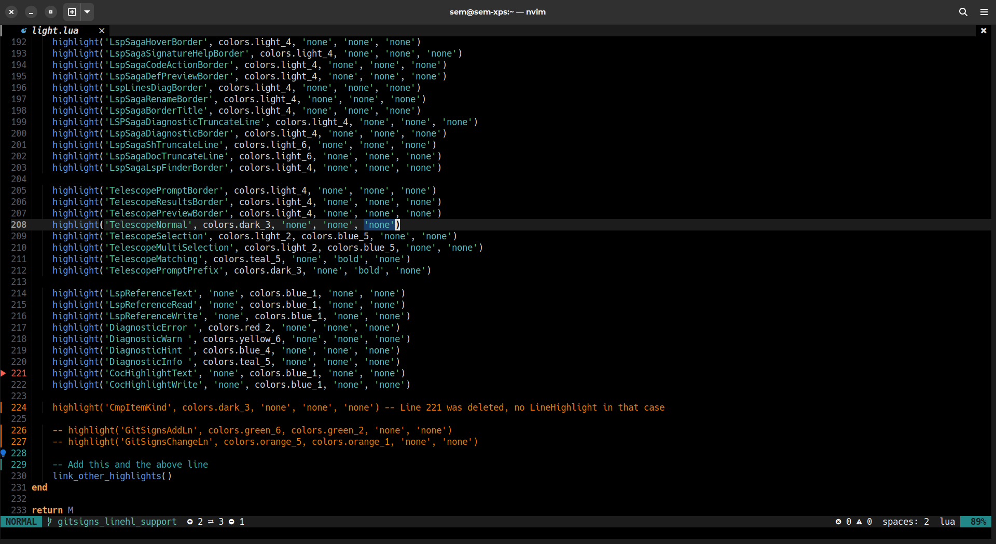Click 'TelescopePromptBorder' on line 205

pos(164,191)
